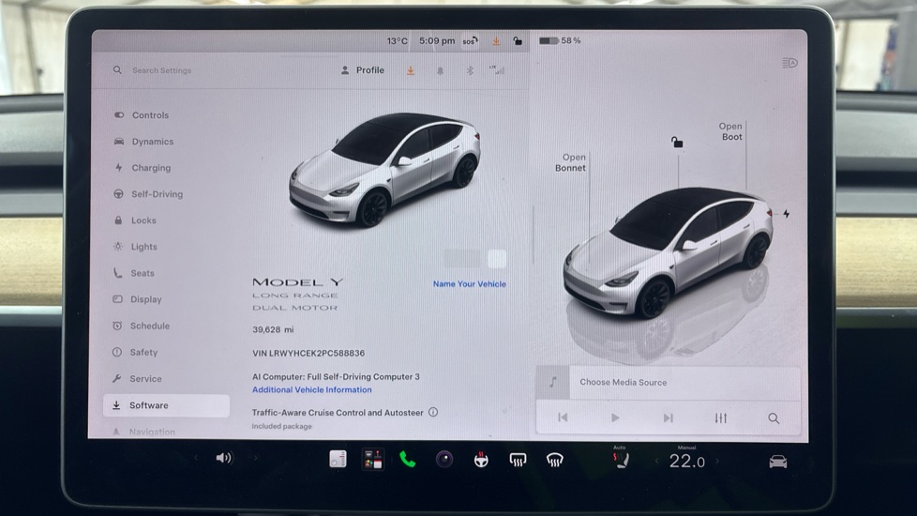Viewport: 917px width, 516px height.
Task: Tap the orange download icon beside Profile
Action: [411, 70]
